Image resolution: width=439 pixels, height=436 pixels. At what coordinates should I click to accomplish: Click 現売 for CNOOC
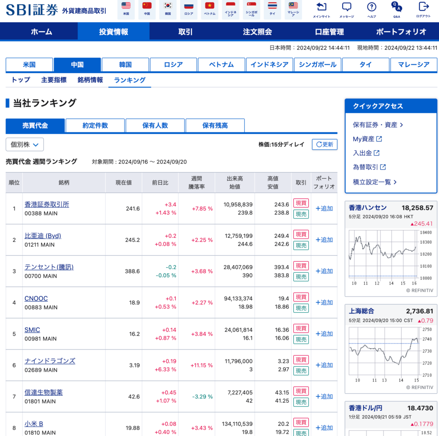(301, 308)
